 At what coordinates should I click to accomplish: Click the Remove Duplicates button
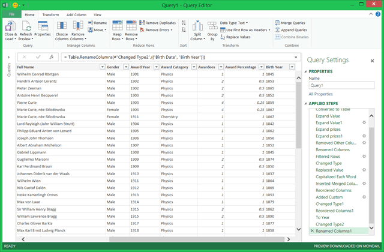coord(158,22)
